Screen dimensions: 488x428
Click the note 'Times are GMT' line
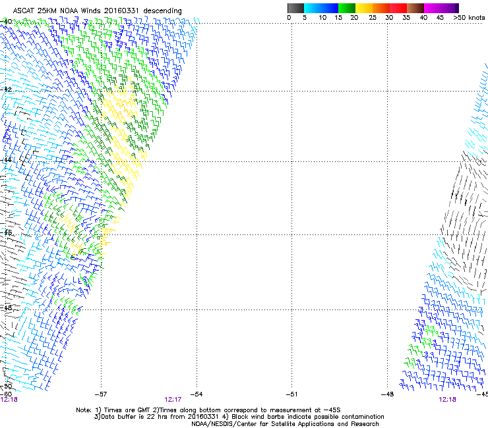[208, 410]
